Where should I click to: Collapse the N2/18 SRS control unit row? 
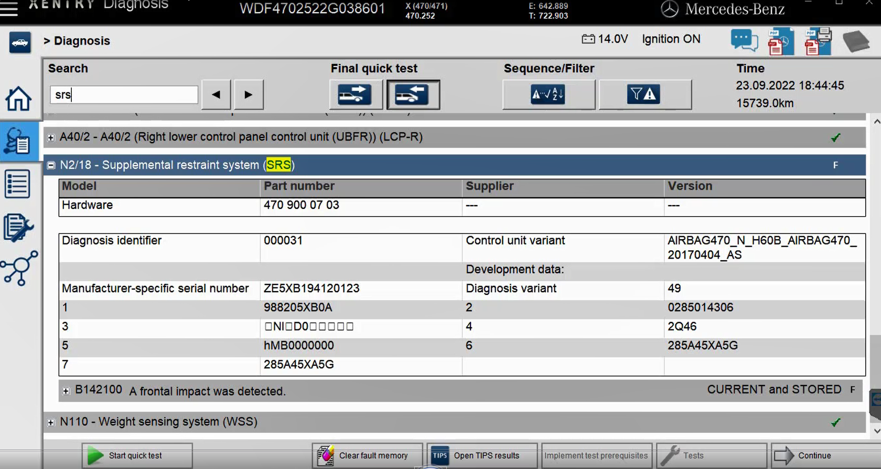pyautogui.click(x=51, y=165)
